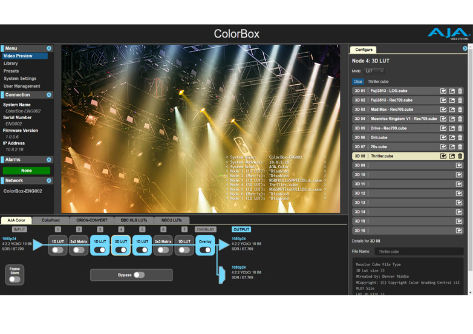Export the 3D 07 70s.cube LUT

[x=452, y=147]
